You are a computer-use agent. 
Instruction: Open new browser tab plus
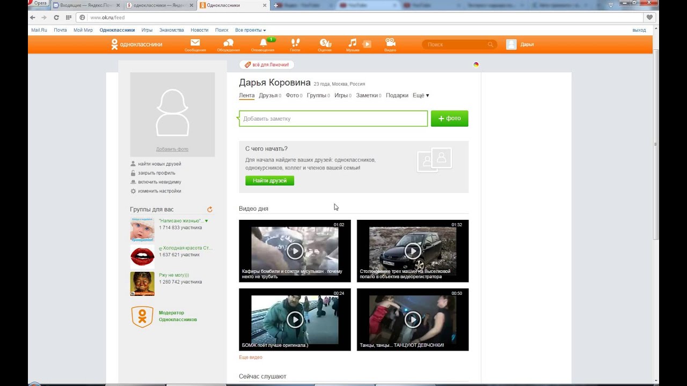click(276, 5)
